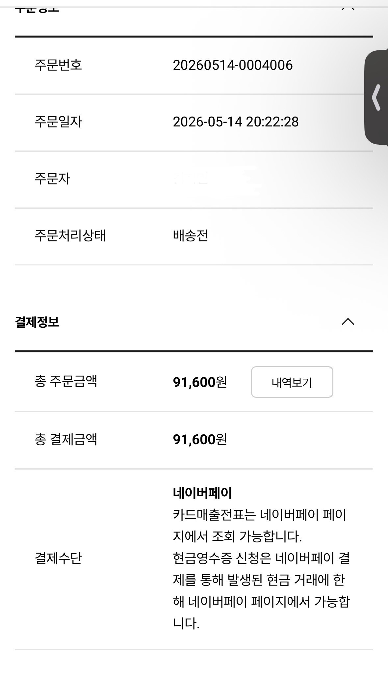
Task: Open the dark side panel handle arrow
Action: pos(376,97)
